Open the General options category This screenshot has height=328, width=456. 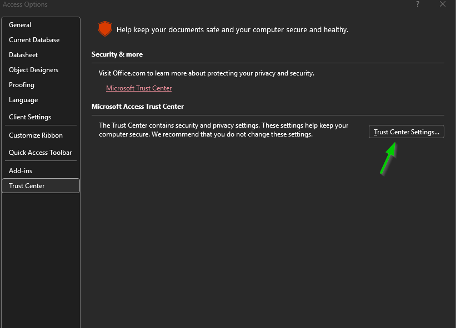point(41,25)
